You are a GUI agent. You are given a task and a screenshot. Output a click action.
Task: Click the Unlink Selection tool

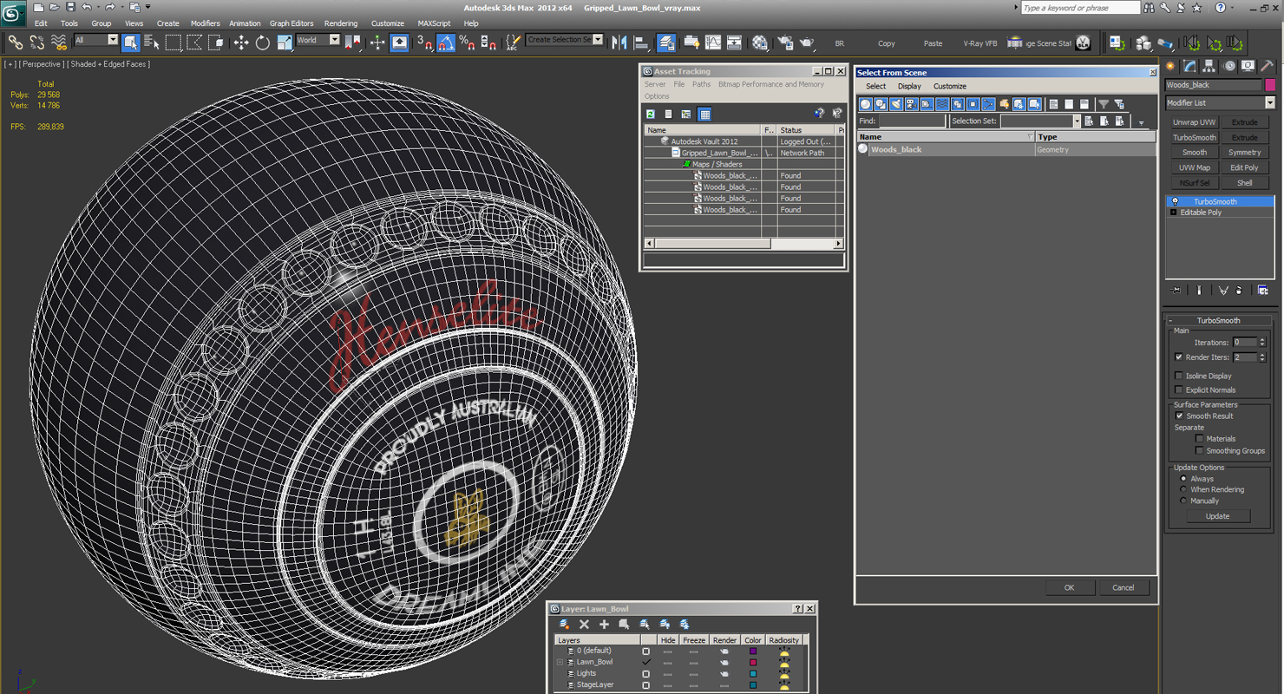(x=37, y=42)
